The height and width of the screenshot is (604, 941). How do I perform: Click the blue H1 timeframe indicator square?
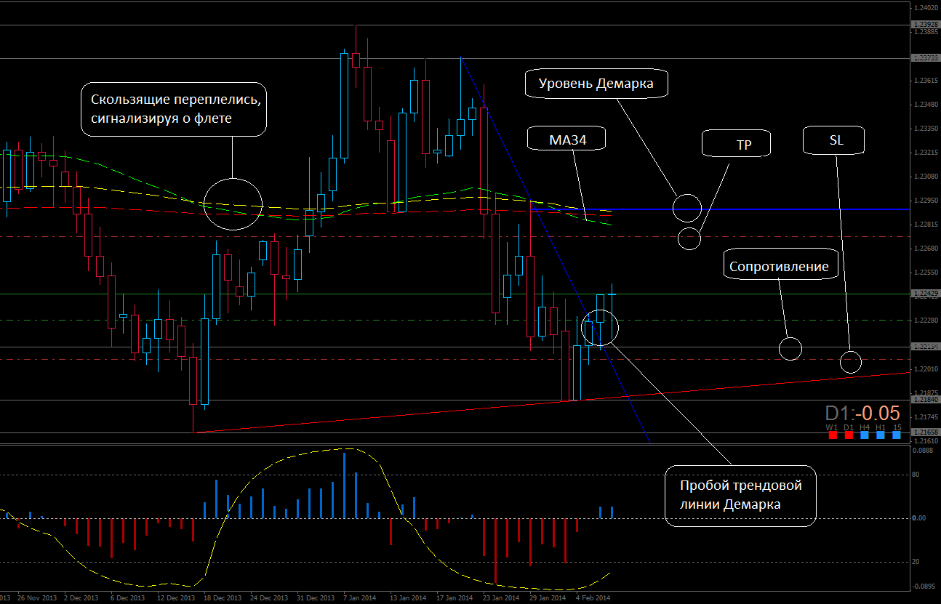[881, 435]
